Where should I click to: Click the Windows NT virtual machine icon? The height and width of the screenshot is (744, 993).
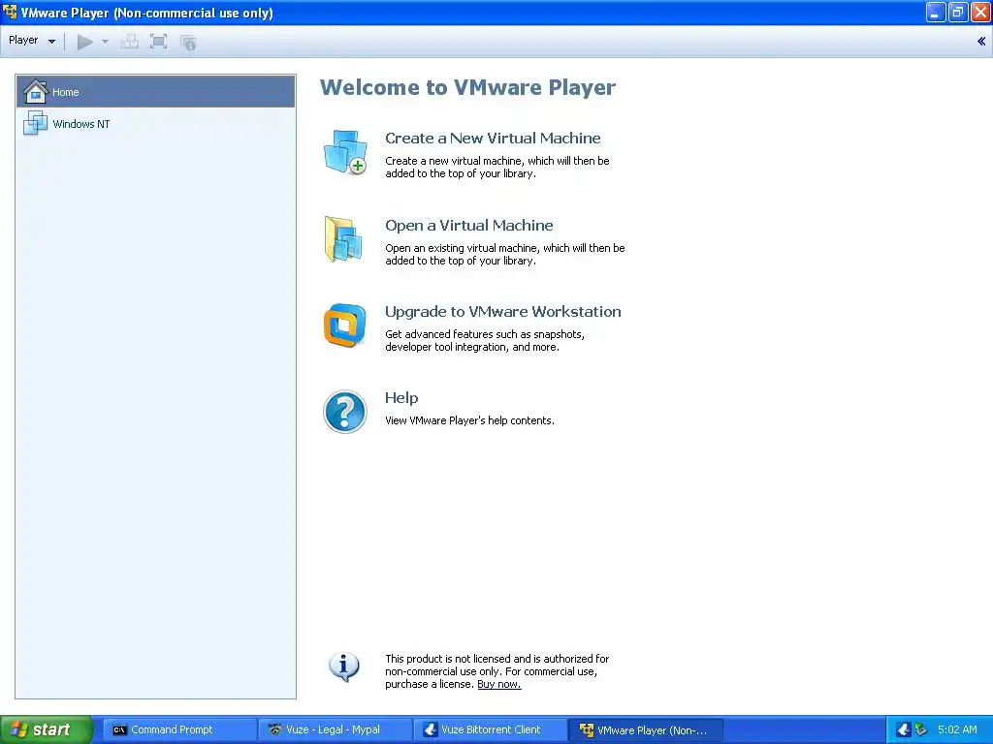click(36, 123)
